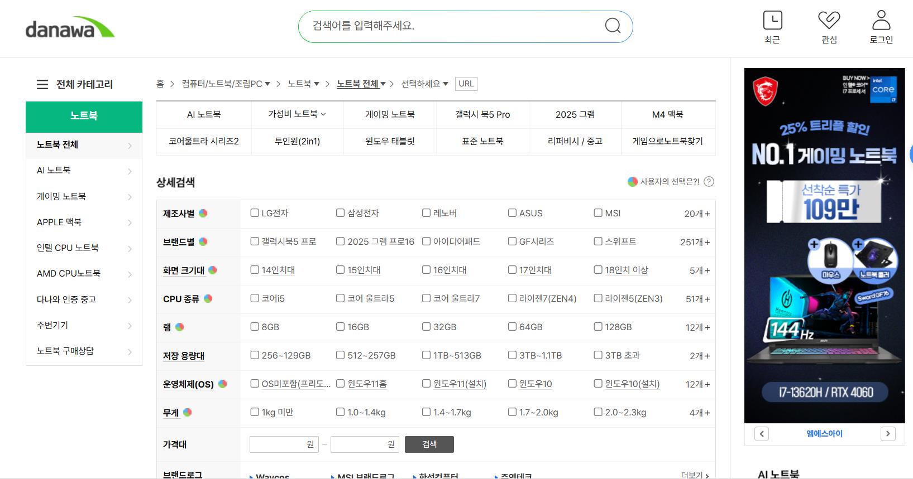Open the all-categories hamburger menu

(42, 85)
